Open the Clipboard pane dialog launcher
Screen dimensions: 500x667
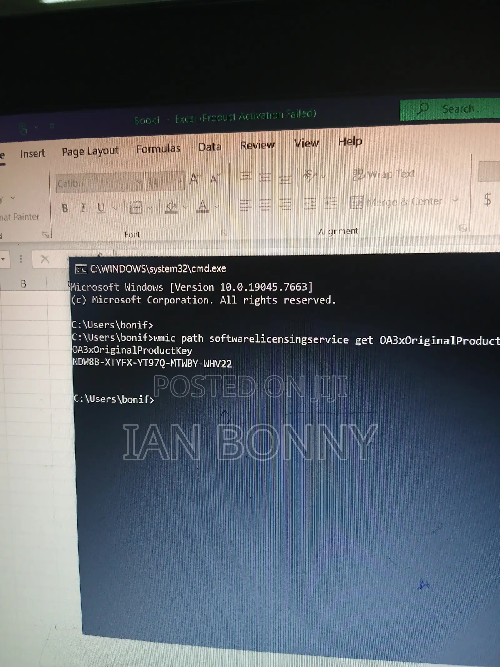46,235
